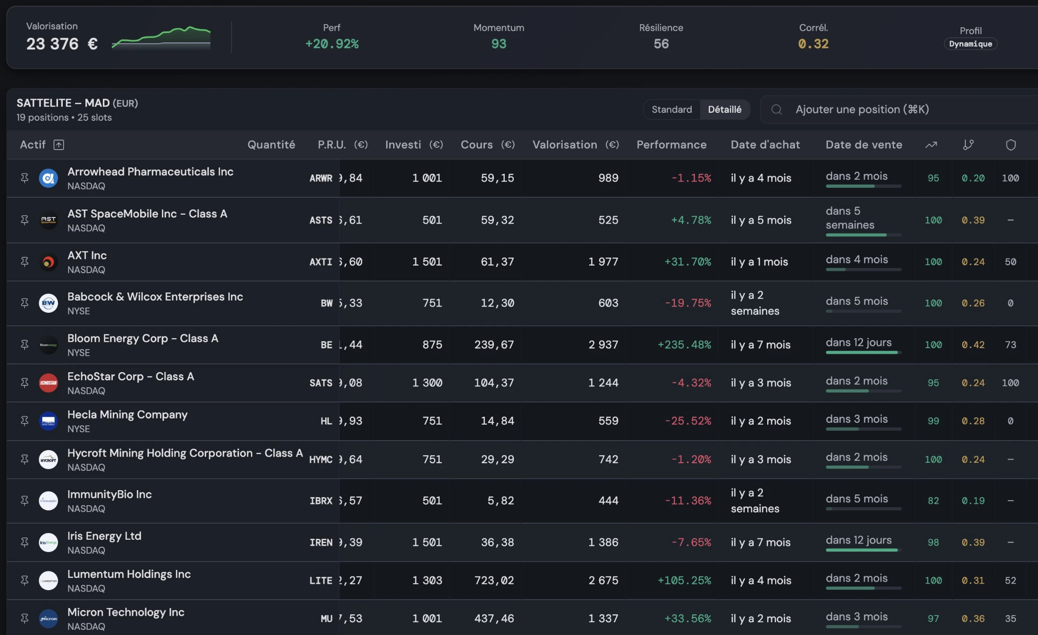The image size is (1038, 635).
Task: Click the EchoStar red logo
Action: (x=48, y=383)
